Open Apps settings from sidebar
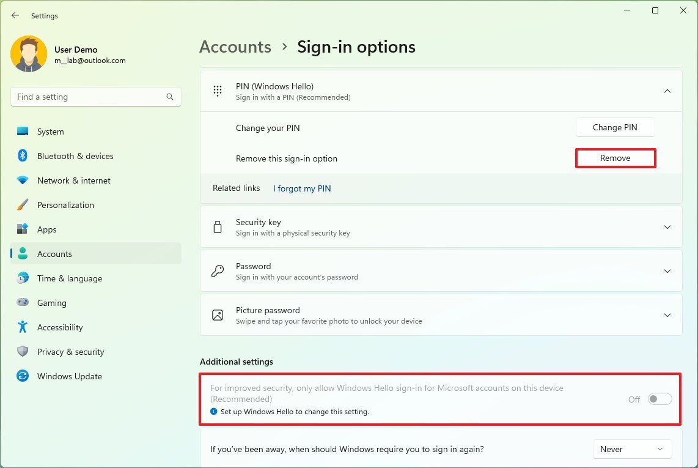 pyautogui.click(x=23, y=229)
